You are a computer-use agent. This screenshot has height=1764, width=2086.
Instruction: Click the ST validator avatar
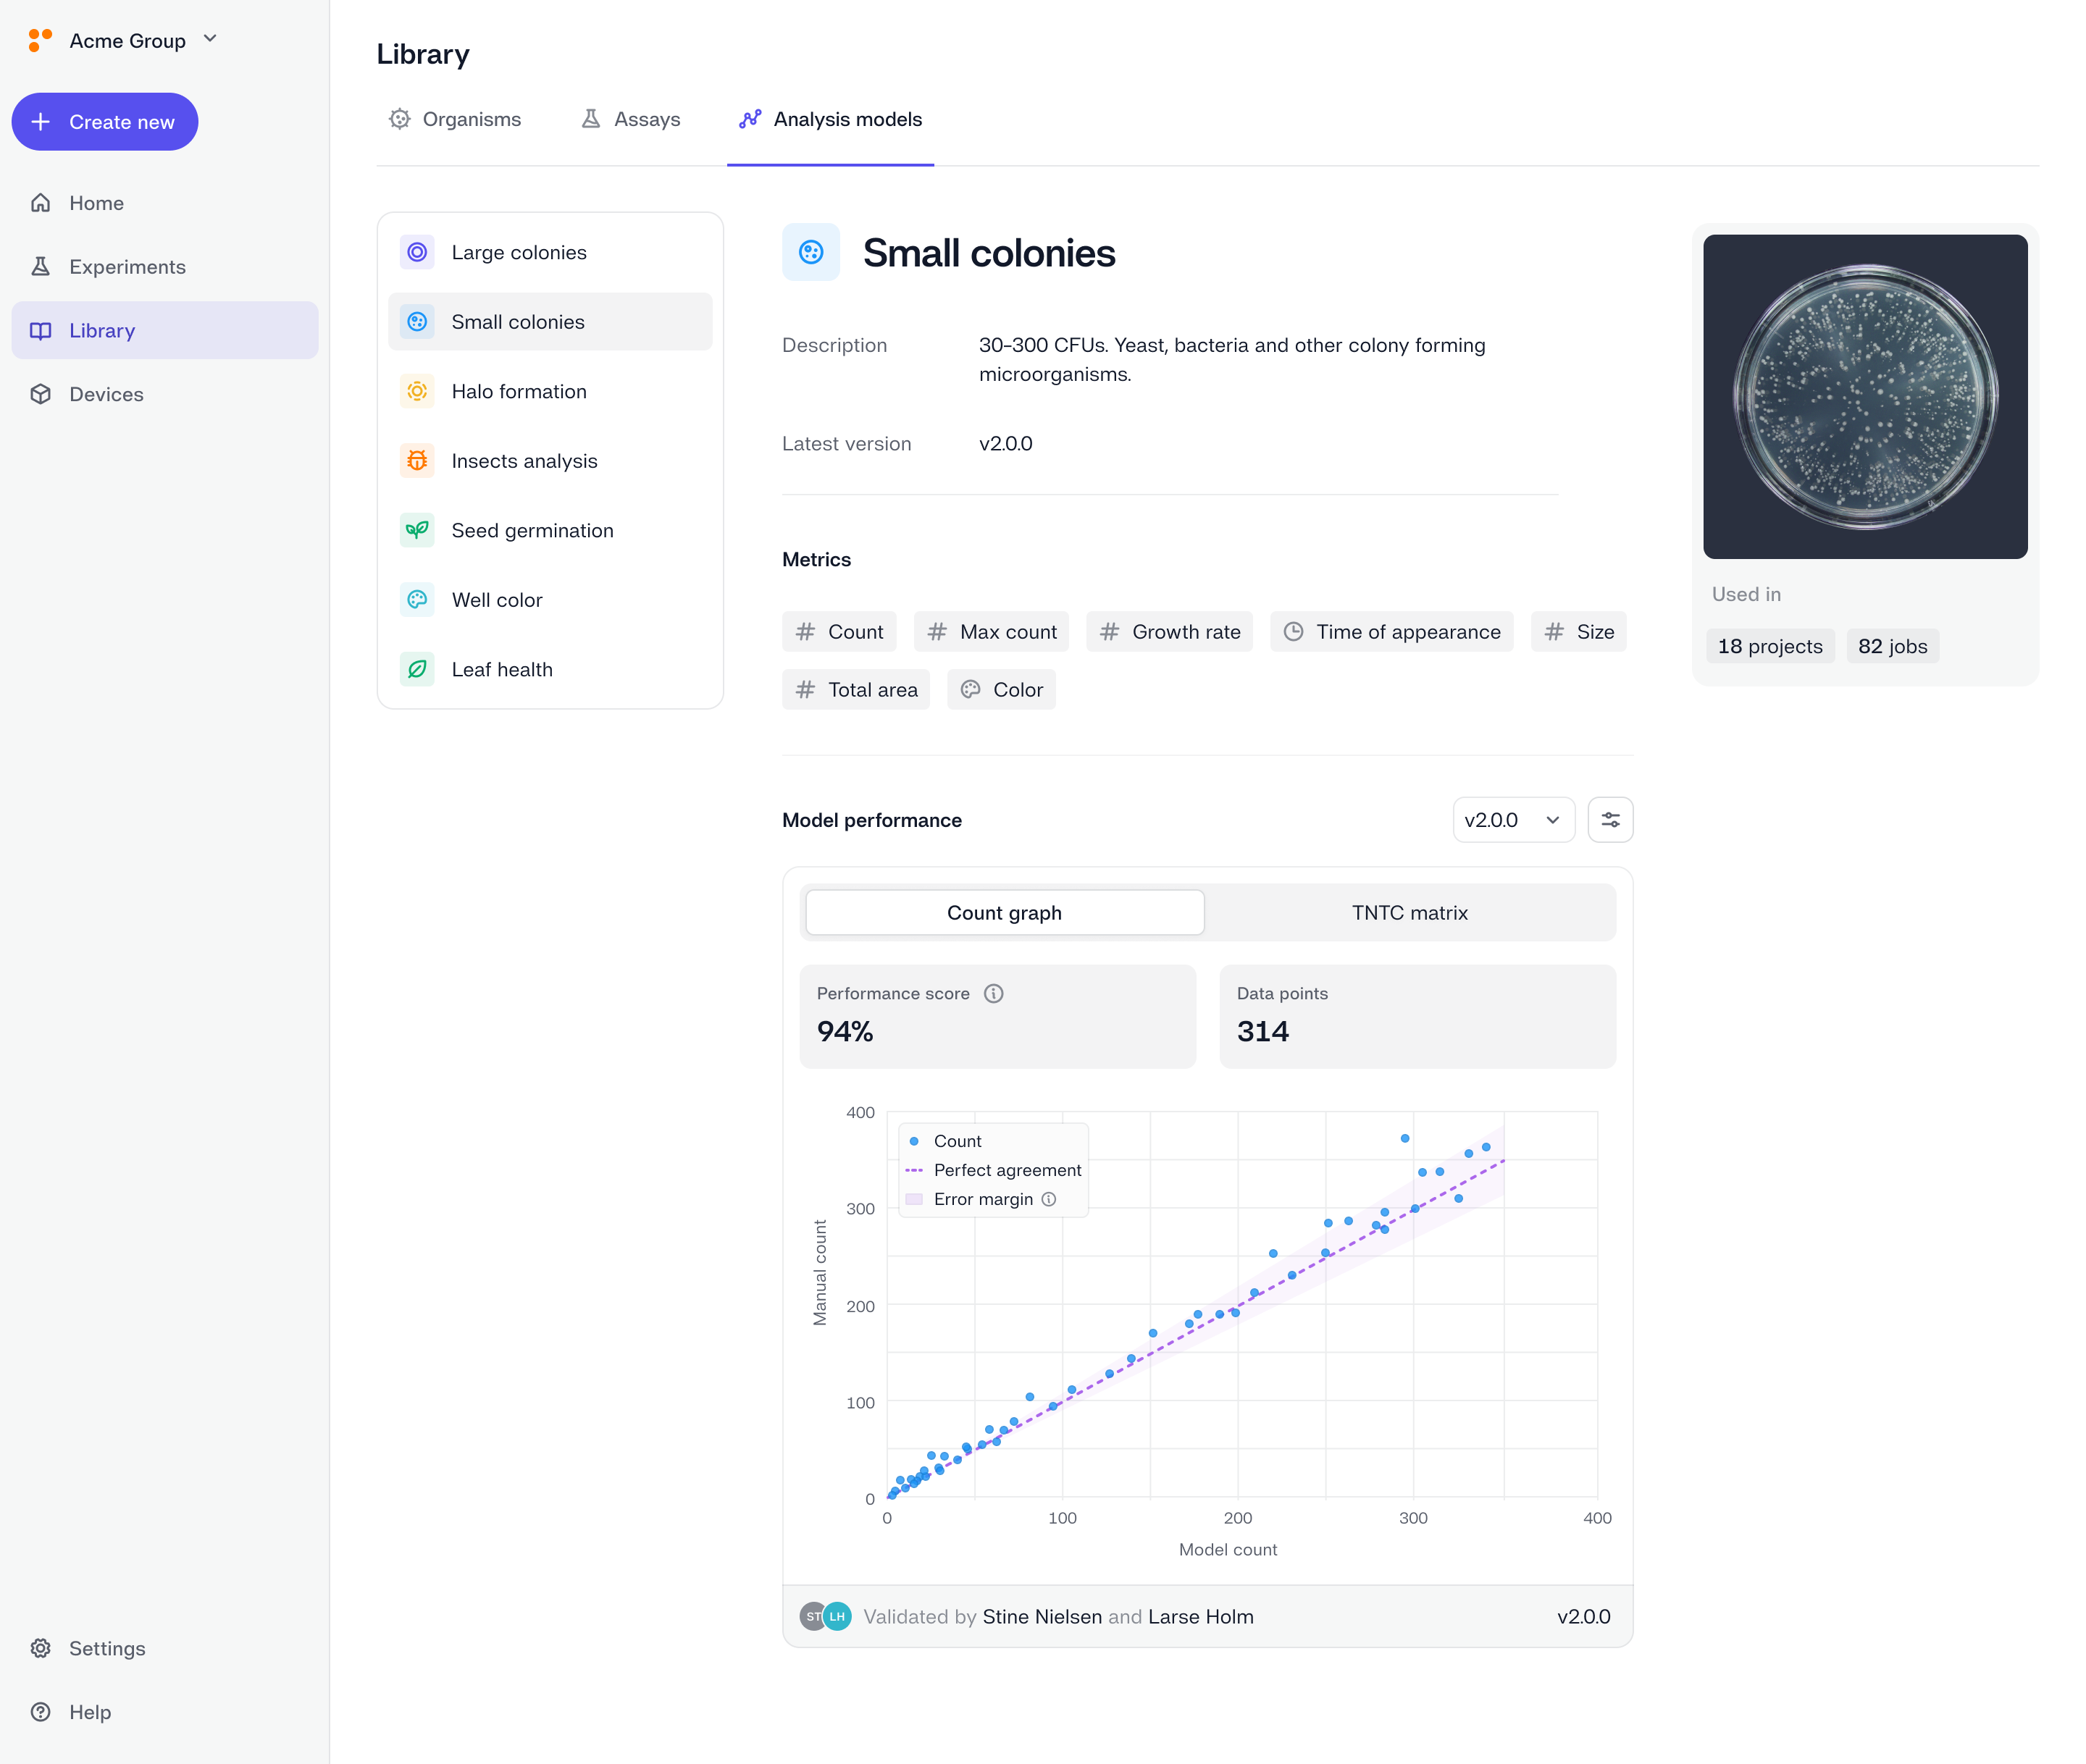point(813,1616)
